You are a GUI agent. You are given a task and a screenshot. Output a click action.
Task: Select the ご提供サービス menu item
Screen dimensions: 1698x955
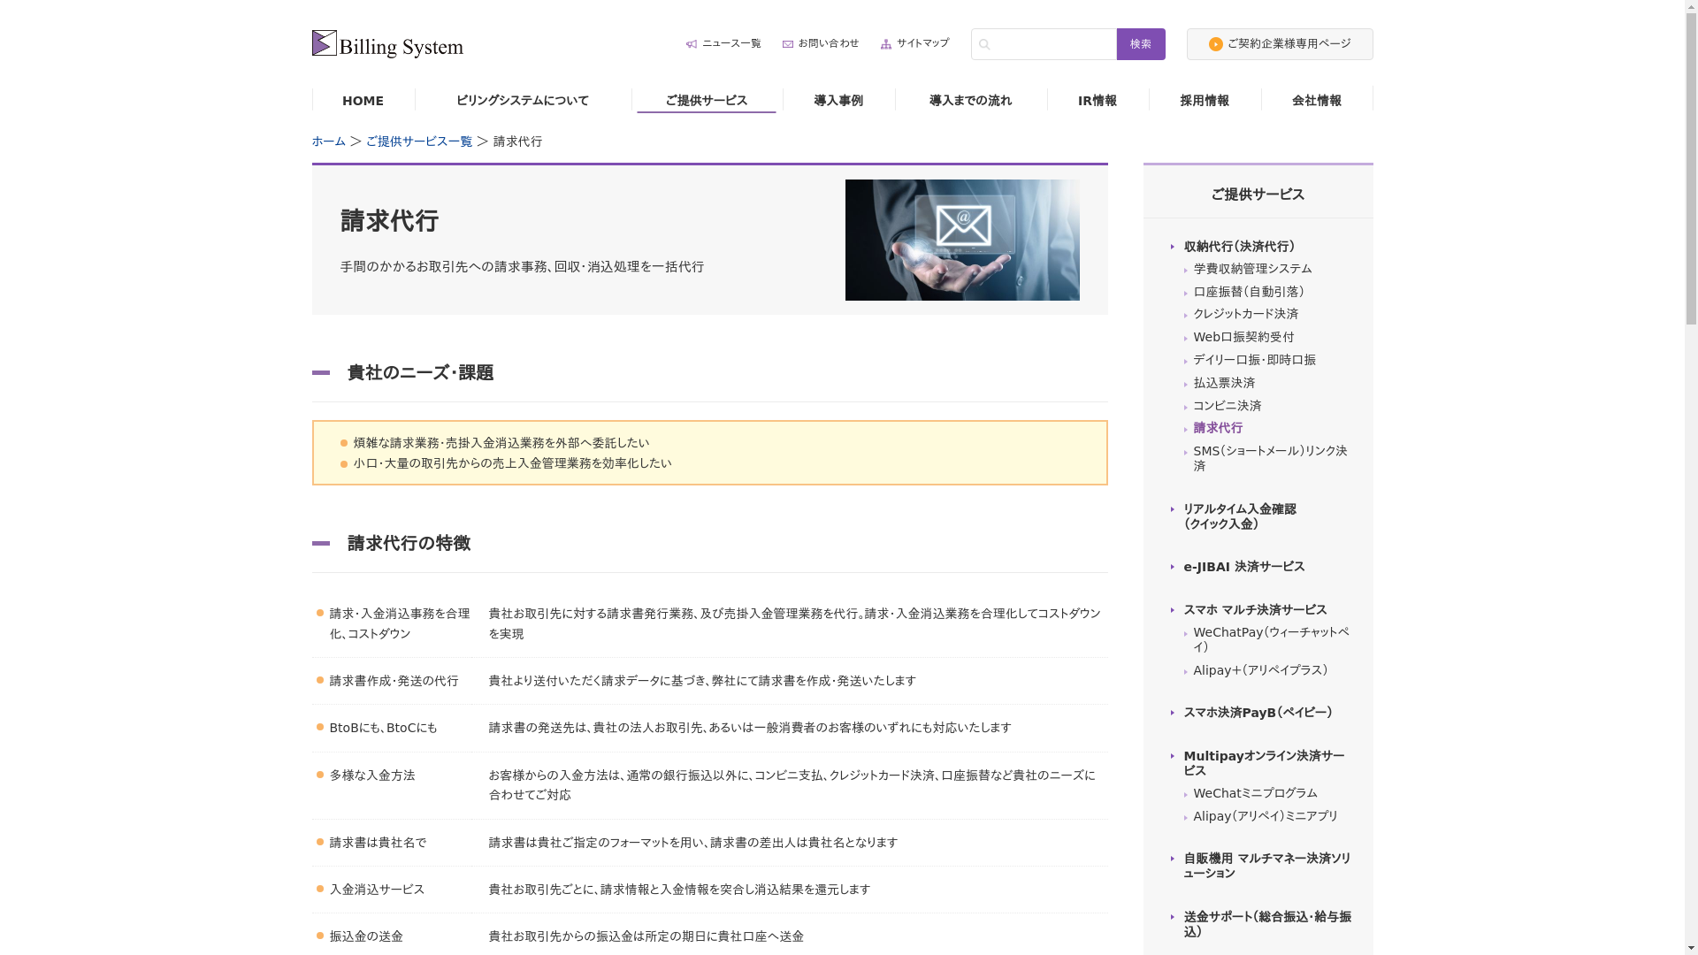pos(707,101)
